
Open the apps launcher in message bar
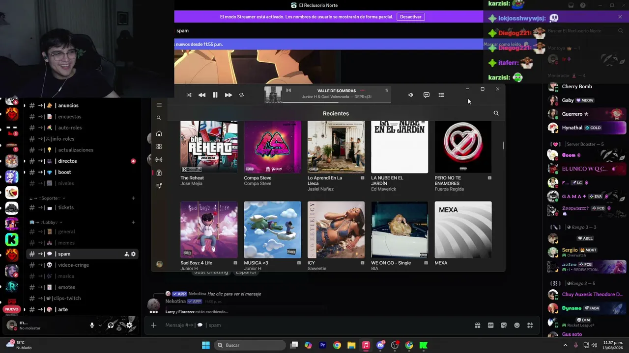click(530, 325)
